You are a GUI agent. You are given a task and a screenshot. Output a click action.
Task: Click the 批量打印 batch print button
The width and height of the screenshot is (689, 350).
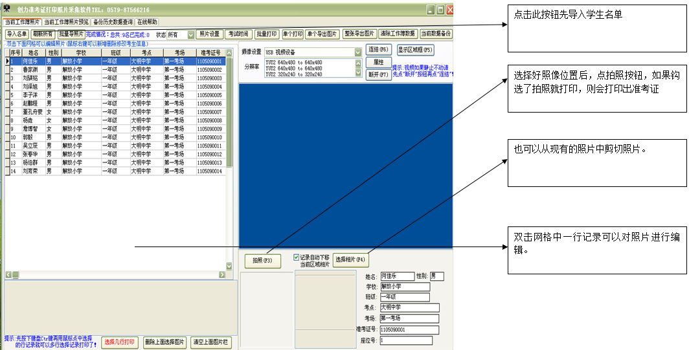click(x=267, y=34)
